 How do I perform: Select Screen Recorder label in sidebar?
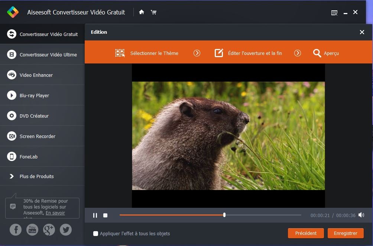coord(38,136)
